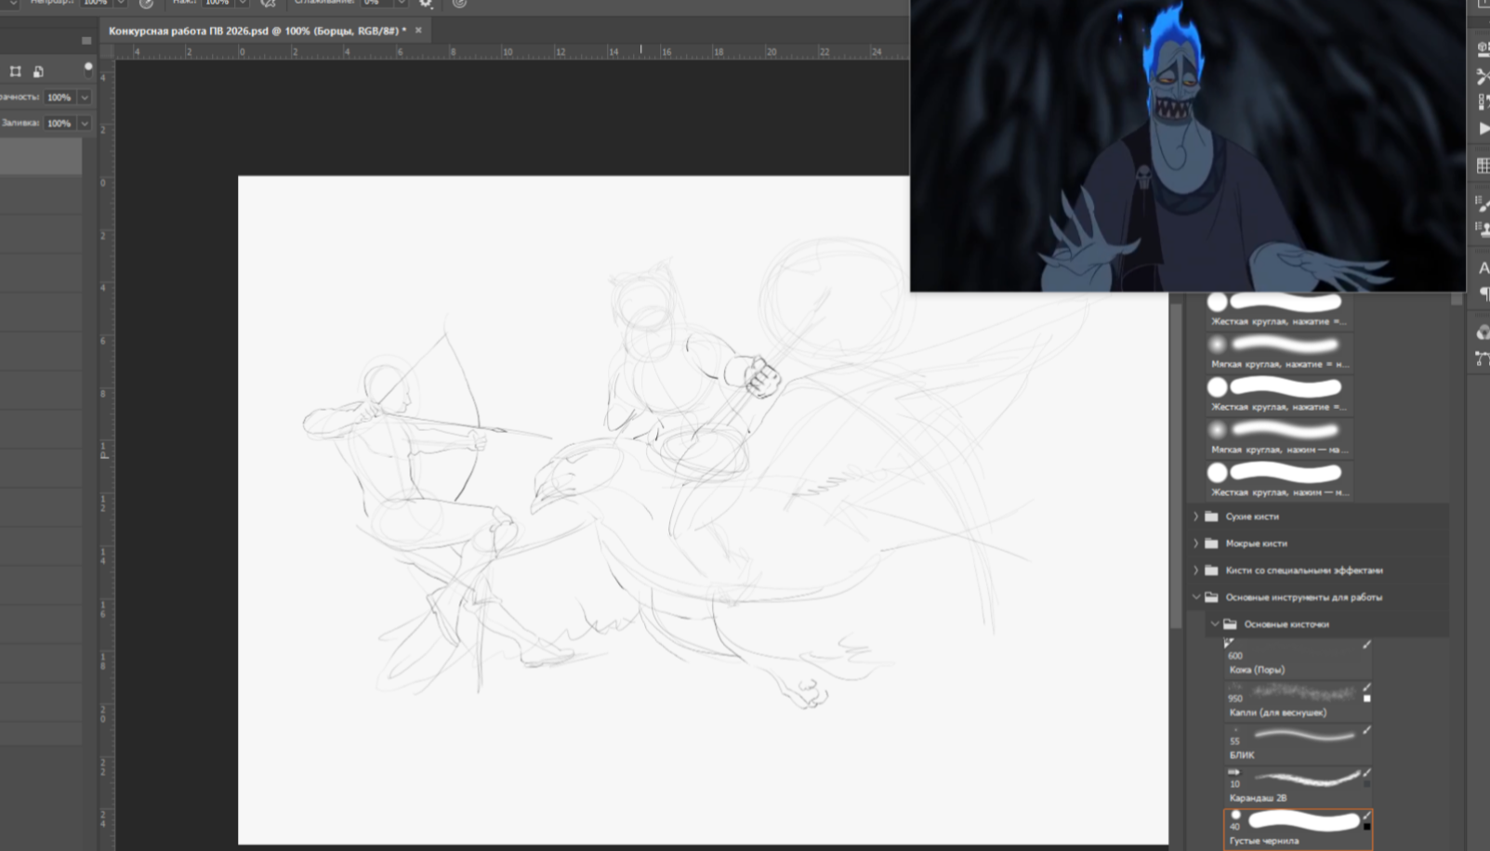Expand the Мокрые кисти brush folder
Screen dimensions: 1490x851
(1196, 543)
